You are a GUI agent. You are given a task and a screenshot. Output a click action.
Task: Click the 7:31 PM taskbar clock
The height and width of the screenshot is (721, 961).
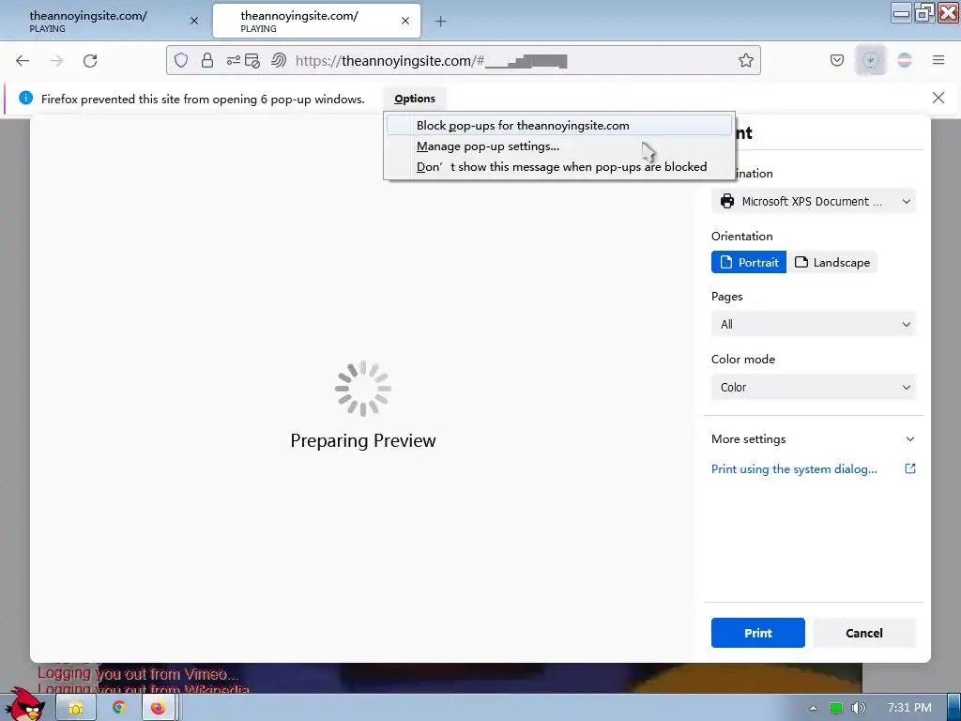click(908, 708)
